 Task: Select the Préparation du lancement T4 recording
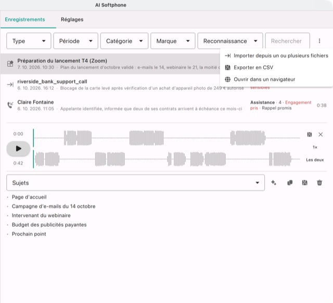click(x=110, y=64)
